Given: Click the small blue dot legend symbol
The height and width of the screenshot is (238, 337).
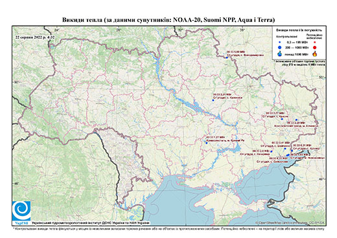Looking at the screenshot, I should click(x=279, y=42).
